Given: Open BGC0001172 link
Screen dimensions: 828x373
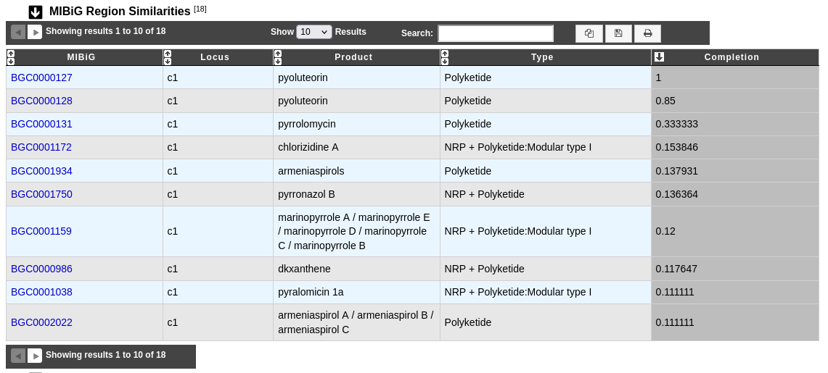Looking at the screenshot, I should point(41,147).
